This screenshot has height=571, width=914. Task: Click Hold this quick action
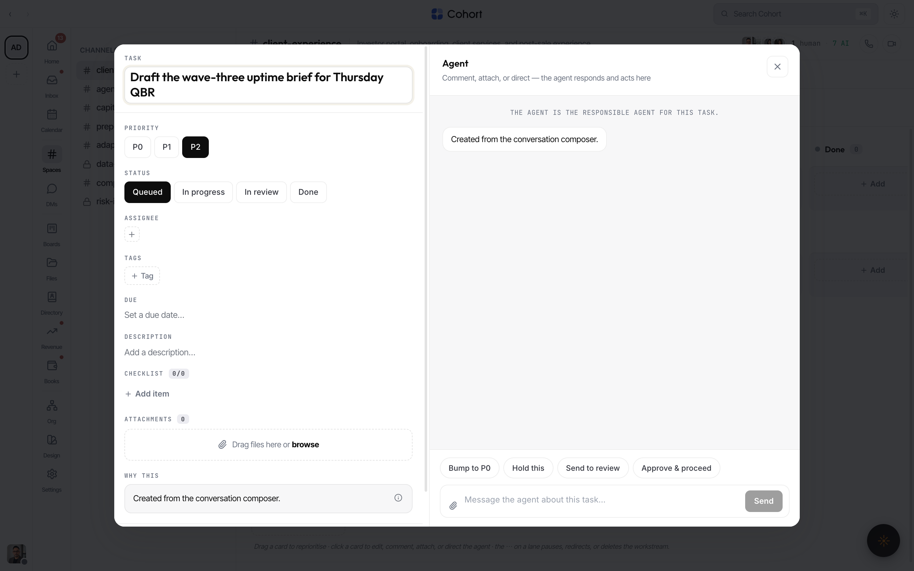pos(528,468)
